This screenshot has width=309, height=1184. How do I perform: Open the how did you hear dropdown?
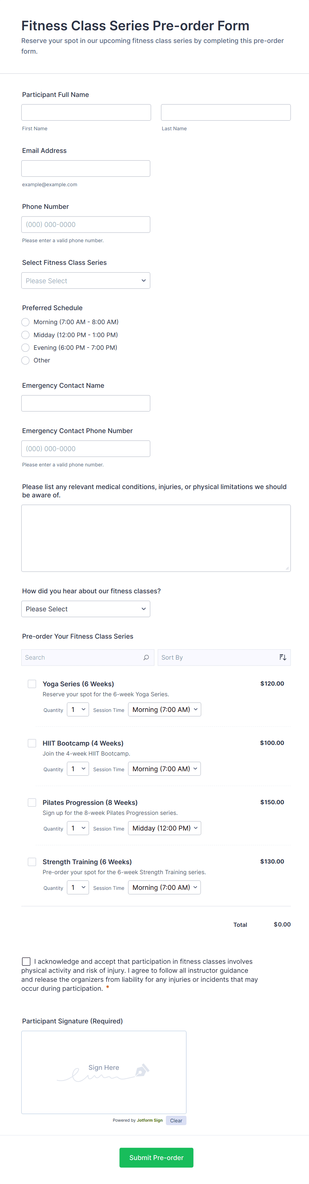pyautogui.click(x=86, y=609)
